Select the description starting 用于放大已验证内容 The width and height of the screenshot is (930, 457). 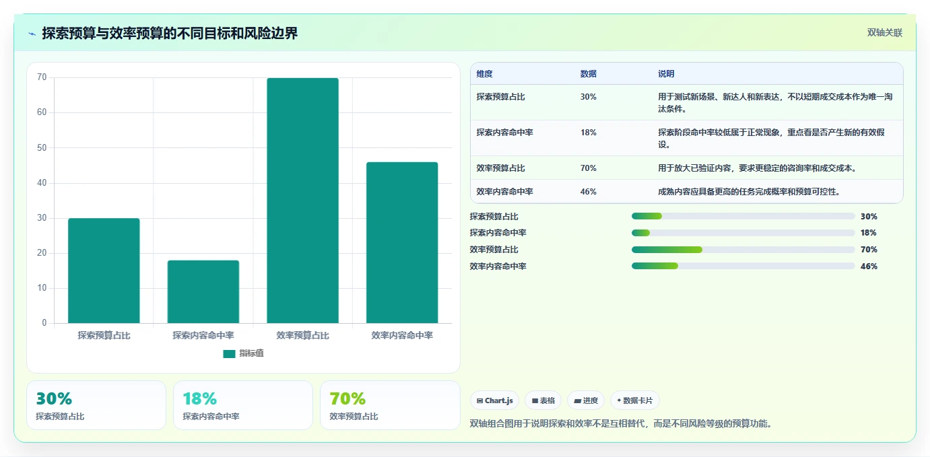coord(757,168)
